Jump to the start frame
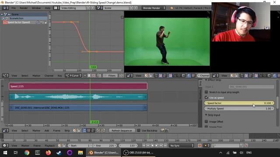The height and width of the screenshot is (157, 280). (144, 146)
